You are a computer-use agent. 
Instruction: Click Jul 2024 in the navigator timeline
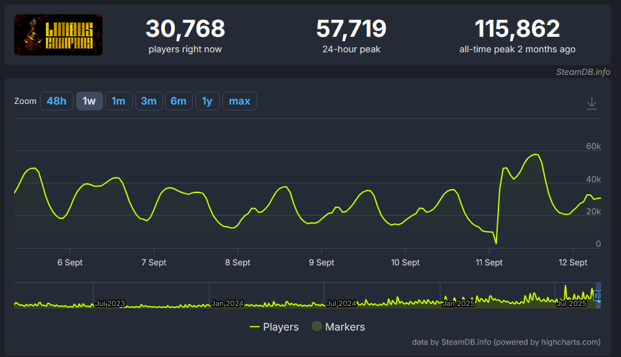(341, 303)
